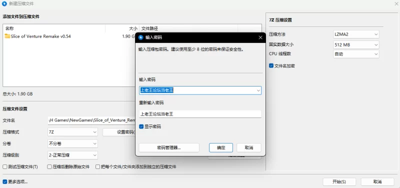Click the 输入密码 text field
Viewport: 400px width, 188px height.
click(200, 90)
